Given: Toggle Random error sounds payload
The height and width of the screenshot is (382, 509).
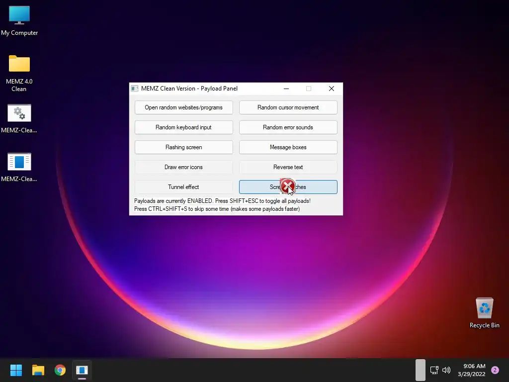Looking at the screenshot, I should [288, 127].
